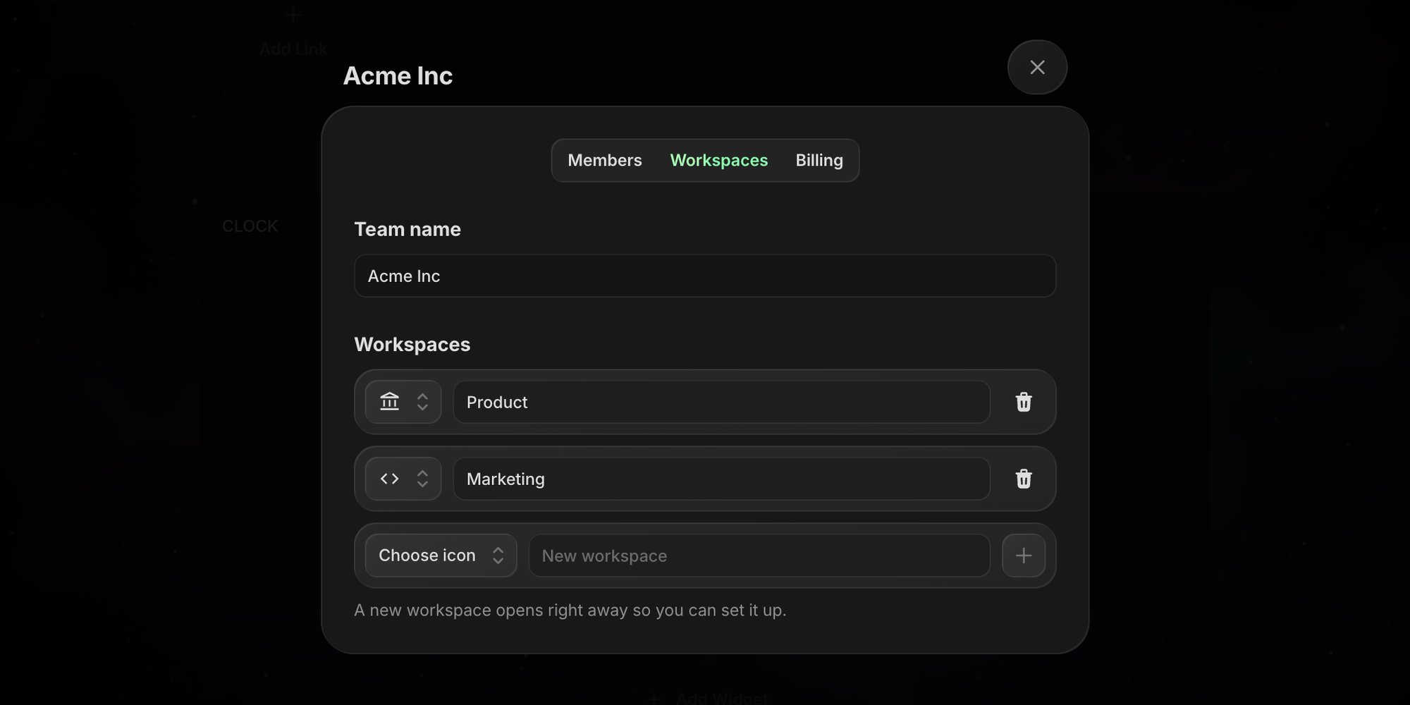This screenshot has height=705, width=1410.
Task: Delete the Product workspace
Action: [1024, 402]
